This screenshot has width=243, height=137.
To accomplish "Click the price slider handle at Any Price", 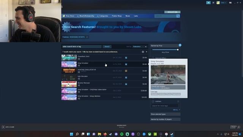I will pyautogui.click(x=178, y=50).
